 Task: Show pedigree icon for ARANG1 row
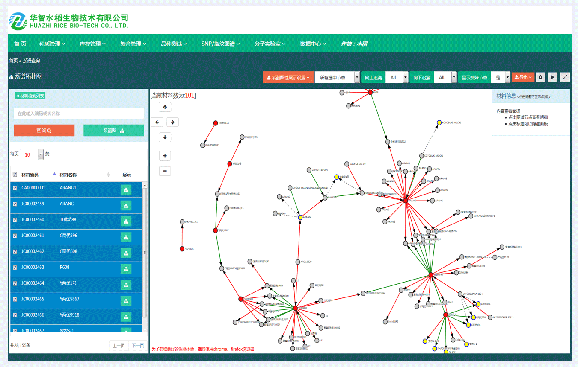126,190
